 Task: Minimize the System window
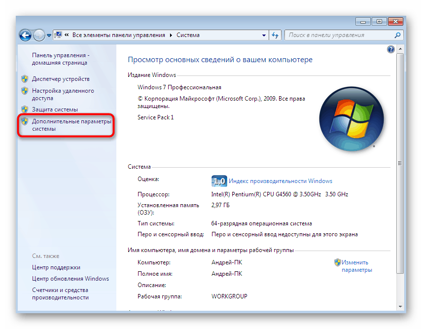point(363,22)
